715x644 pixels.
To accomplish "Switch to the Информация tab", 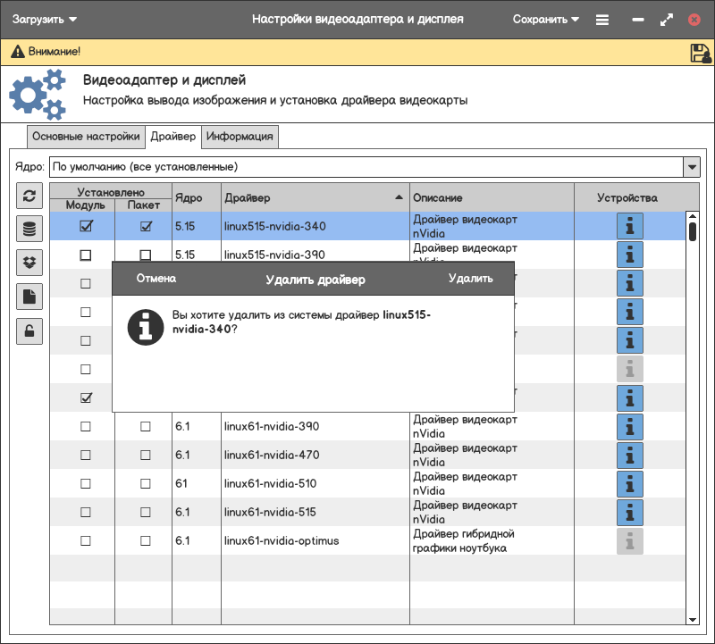I will pos(240,137).
